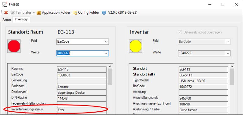Click the Ausführung / Farbe field
Viewport: 243px width, 115px height.
(203, 110)
